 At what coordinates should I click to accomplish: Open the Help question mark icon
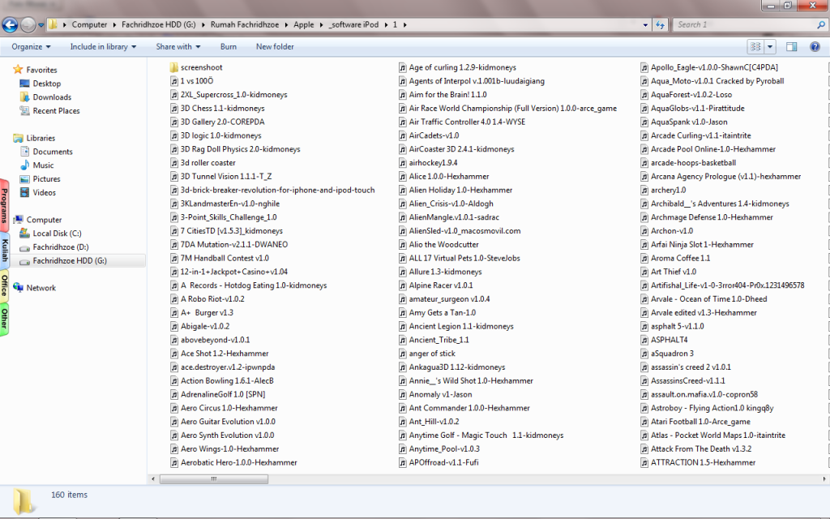(x=815, y=46)
